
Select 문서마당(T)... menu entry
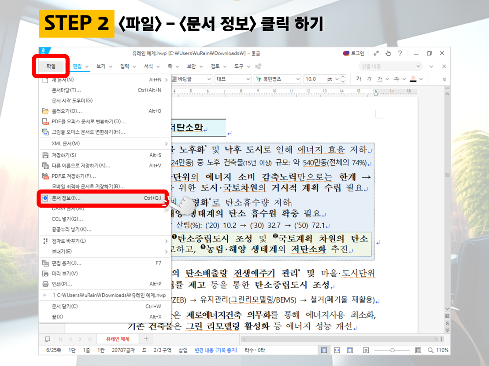tap(105, 90)
